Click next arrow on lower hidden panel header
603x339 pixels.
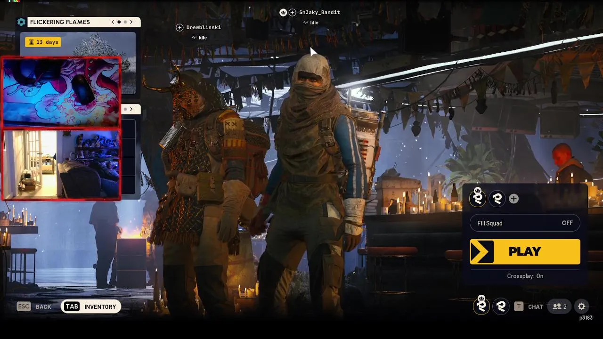131,109
